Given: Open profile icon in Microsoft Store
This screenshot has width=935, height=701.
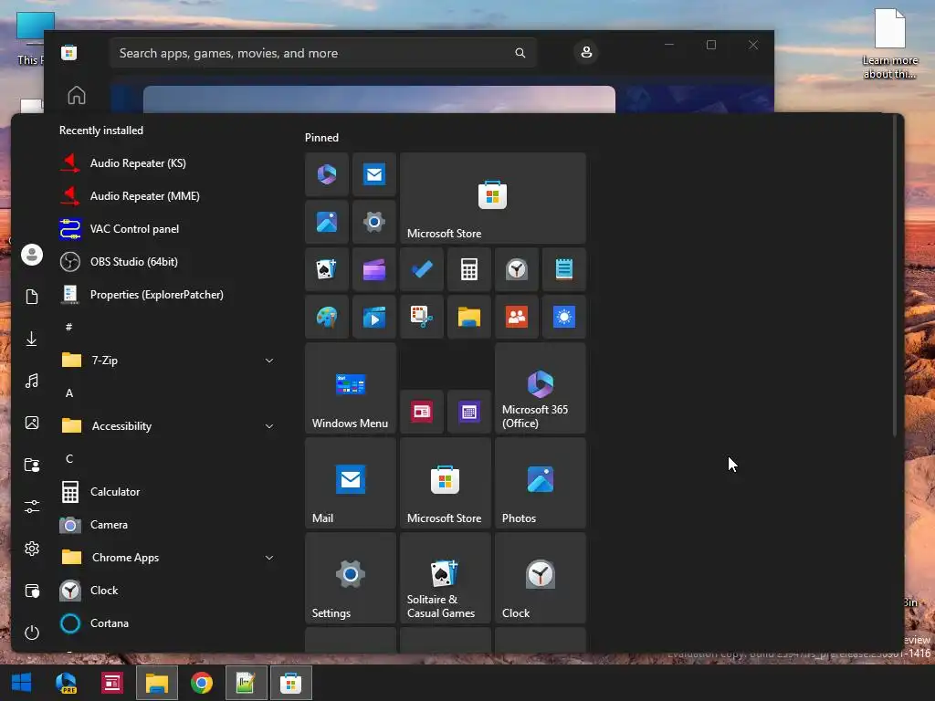Looking at the screenshot, I should click(x=586, y=52).
